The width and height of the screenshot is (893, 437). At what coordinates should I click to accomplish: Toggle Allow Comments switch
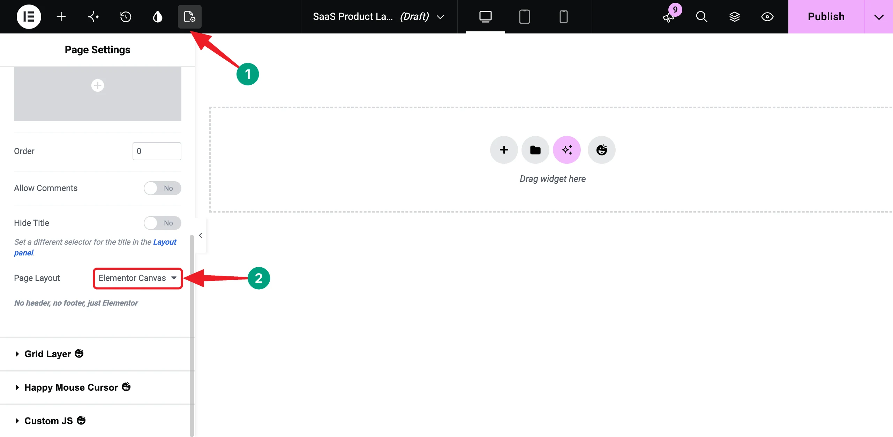tap(162, 188)
